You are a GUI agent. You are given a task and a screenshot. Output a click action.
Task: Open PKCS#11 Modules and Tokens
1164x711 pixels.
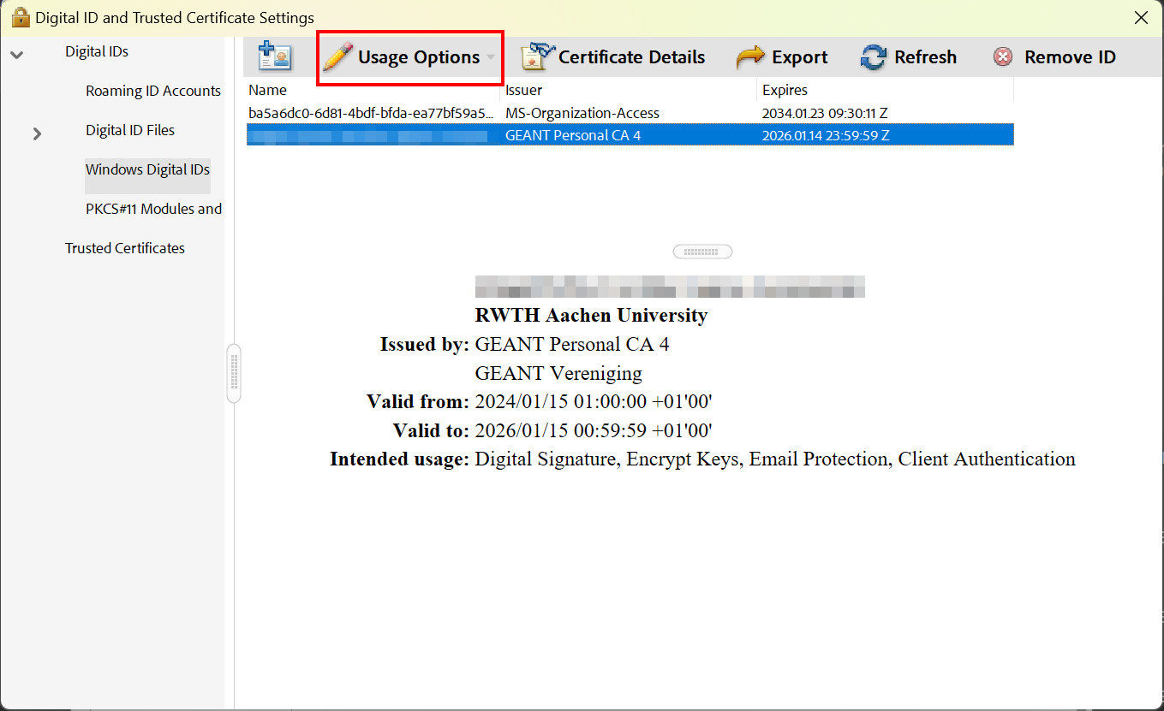pos(153,208)
